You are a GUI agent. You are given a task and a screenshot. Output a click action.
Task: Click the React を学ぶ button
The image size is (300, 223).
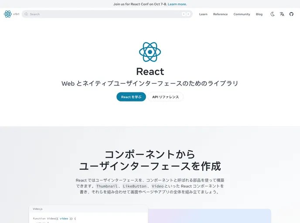pyautogui.click(x=131, y=97)
